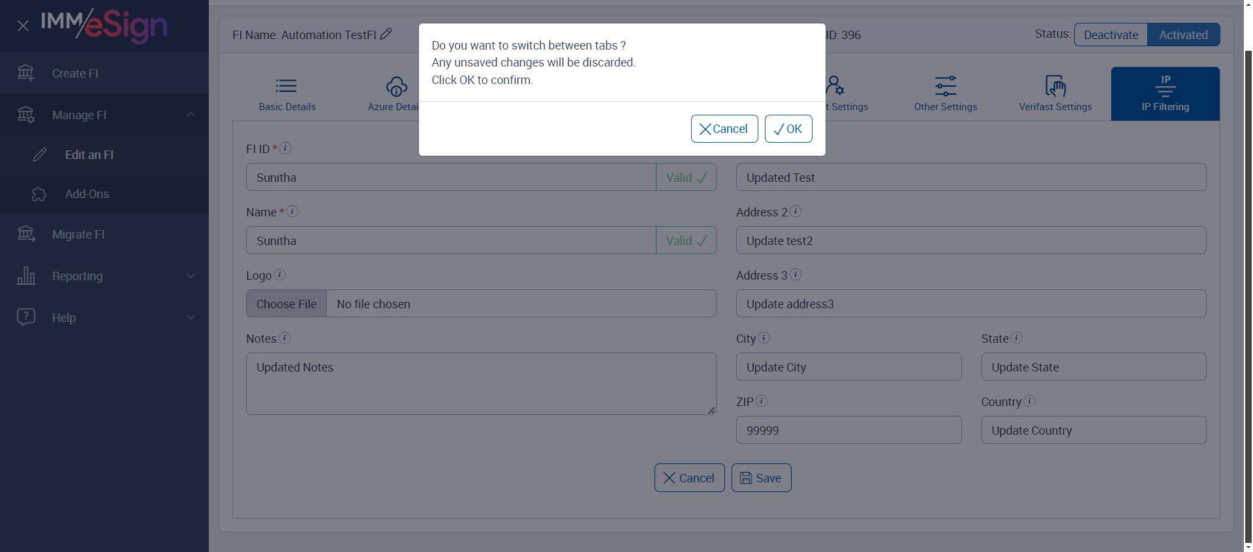
Task: Click the Country info icon
Action: pyautogui.click(x=1029, y=401)
